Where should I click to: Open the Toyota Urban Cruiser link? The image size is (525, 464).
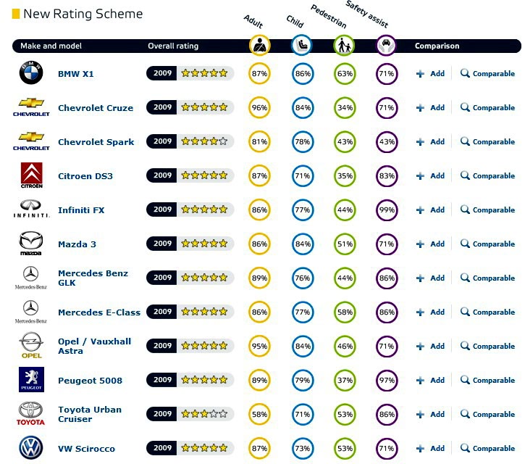90,415
